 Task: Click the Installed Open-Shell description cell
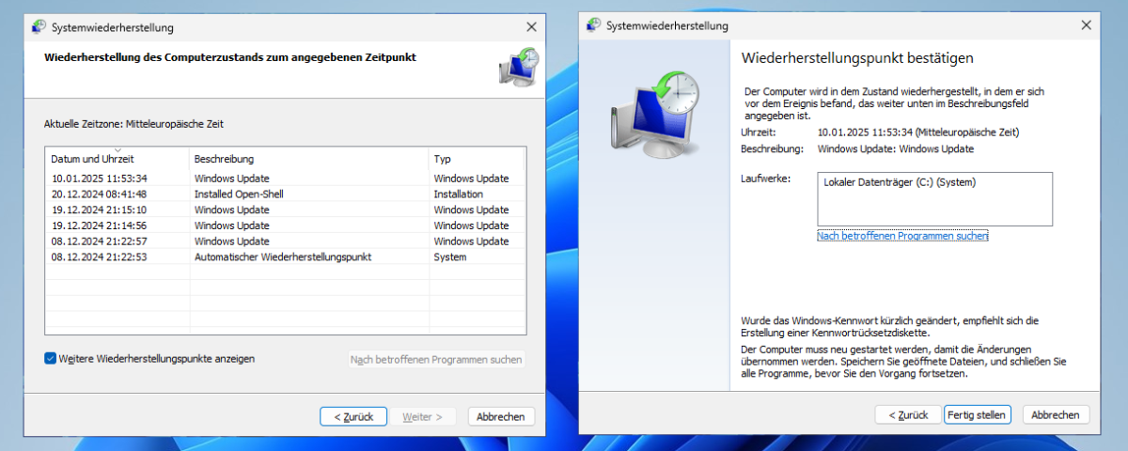pyautogui.click(x=239, y=194)
